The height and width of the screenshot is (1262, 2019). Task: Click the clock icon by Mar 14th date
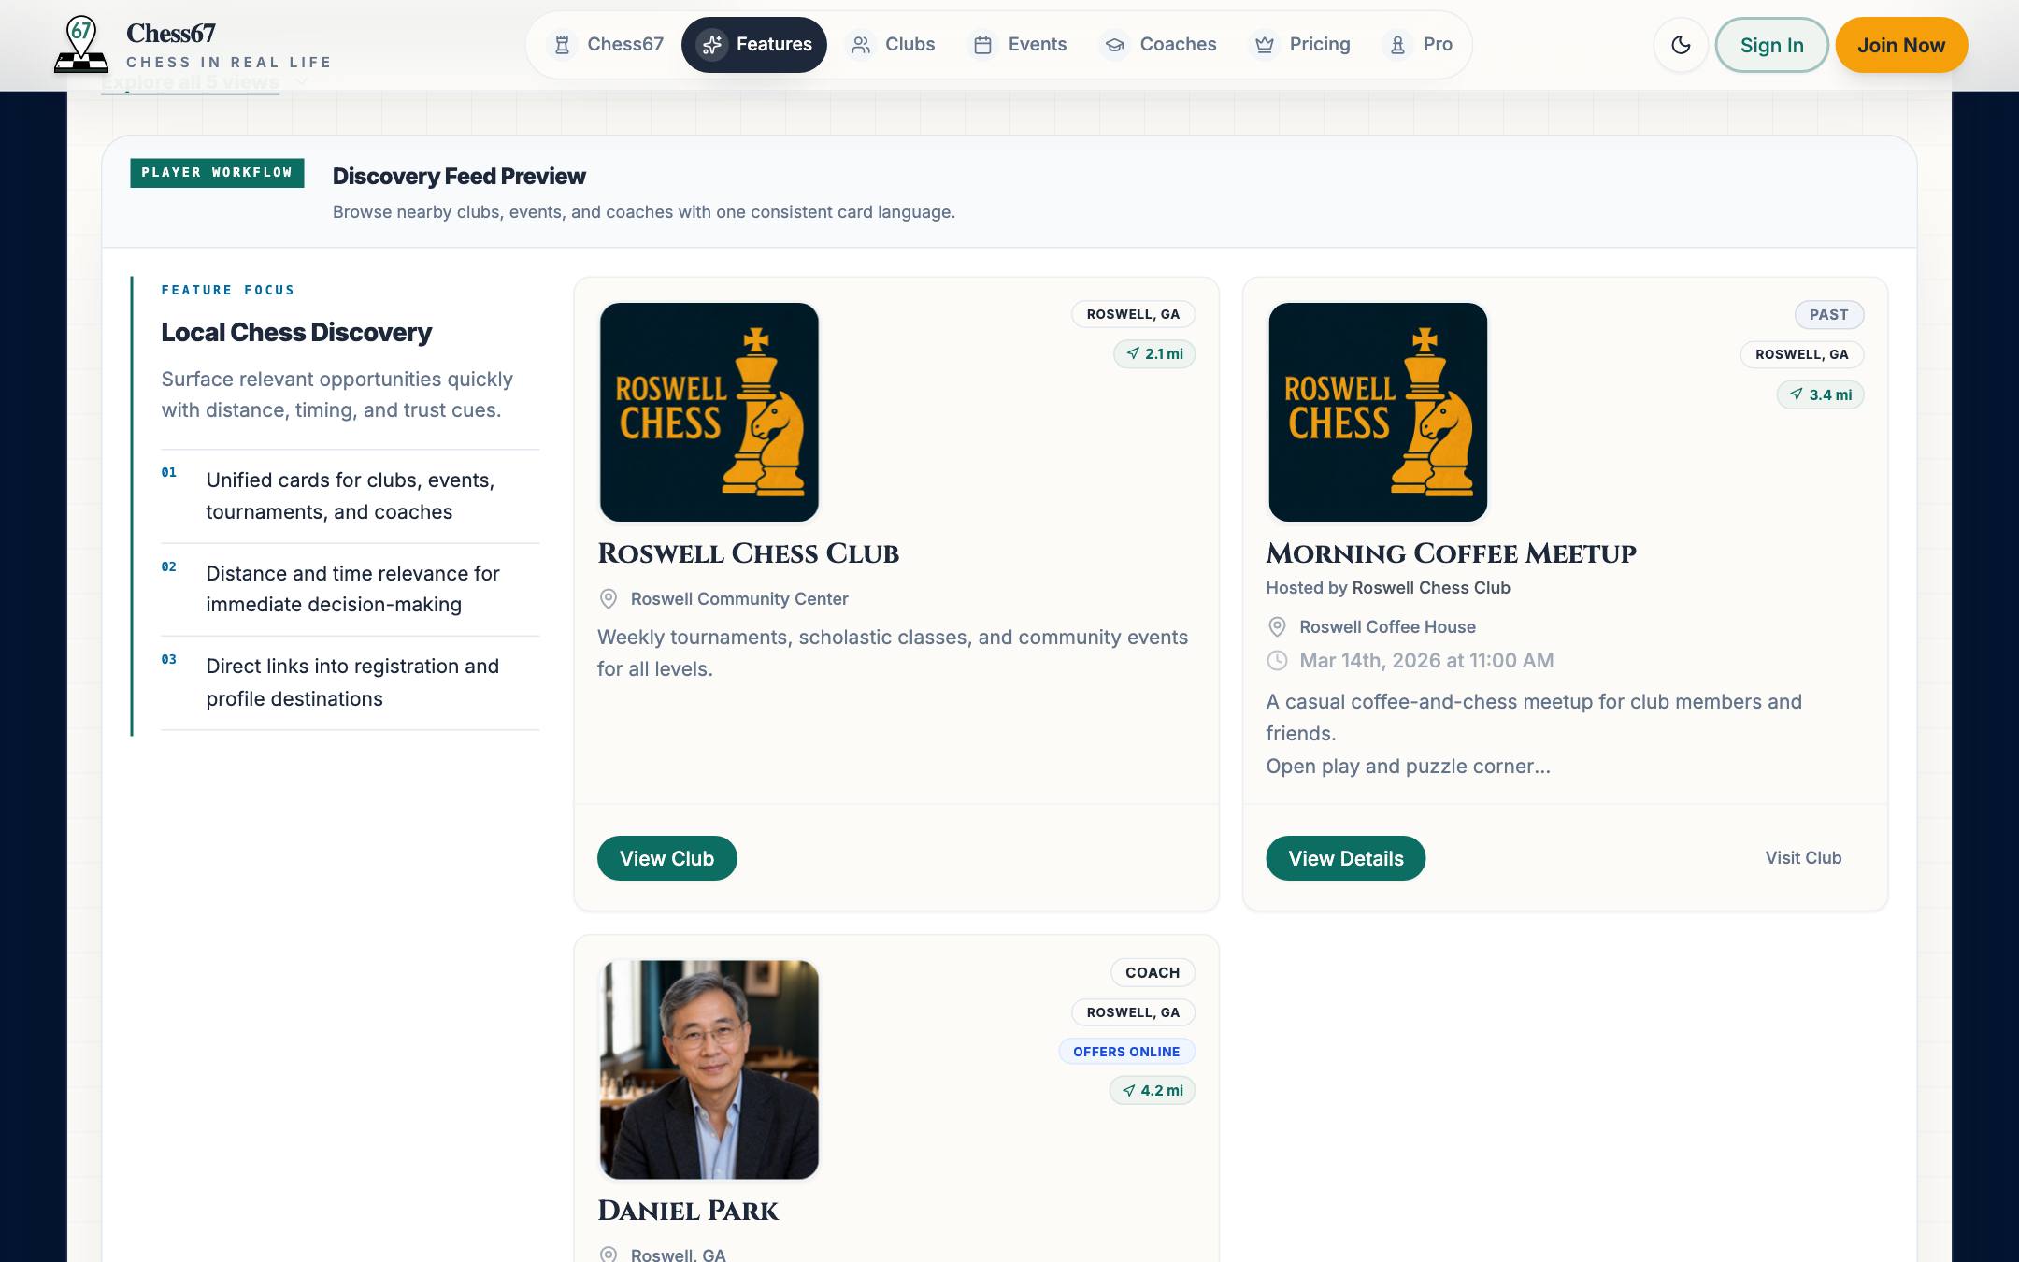pos(1277,661)
